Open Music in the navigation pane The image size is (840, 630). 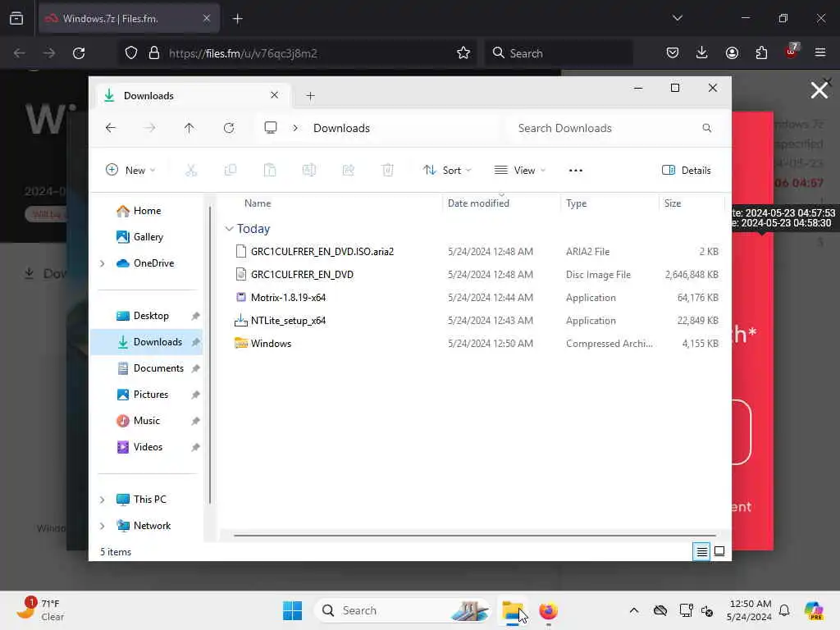click(146, 421)
